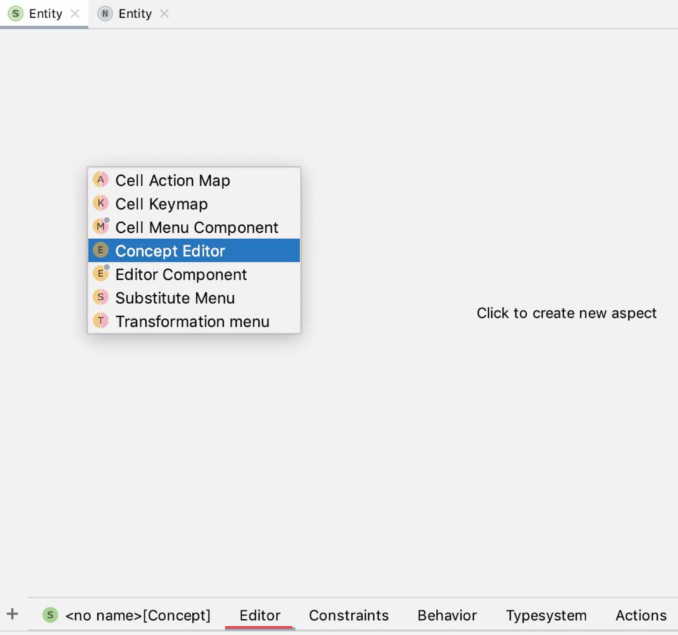The image size is (678, 635).
Task: Close the first Entity structure tab
Action: click(x=75, y=14)
